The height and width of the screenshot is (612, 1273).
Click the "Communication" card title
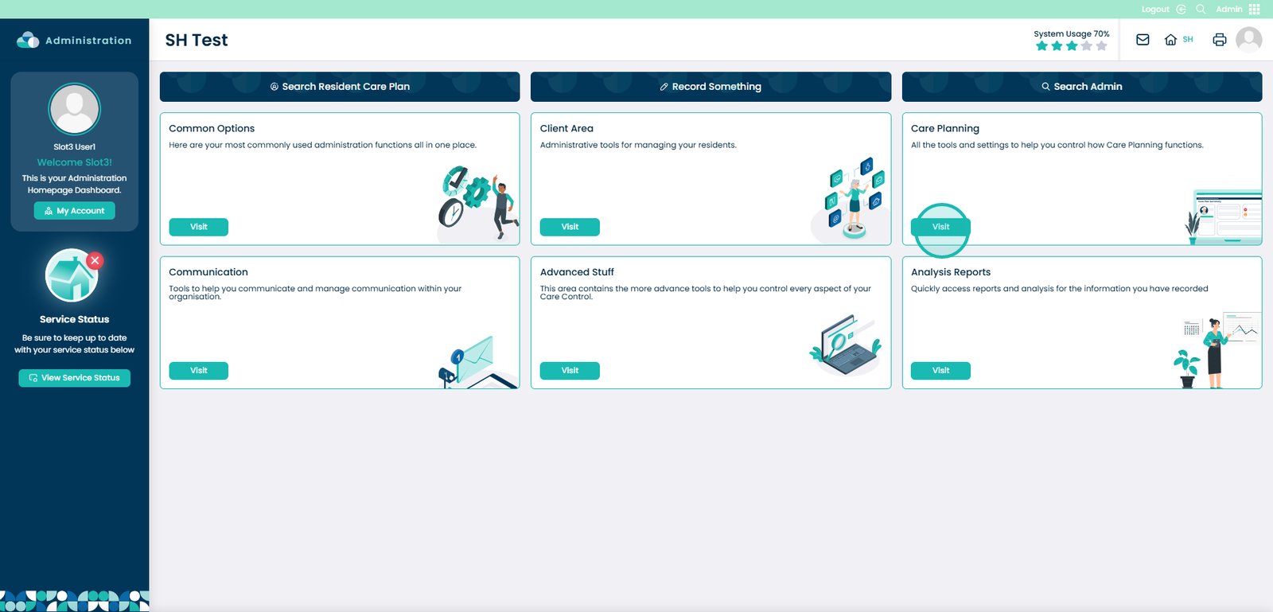(208, 272)
